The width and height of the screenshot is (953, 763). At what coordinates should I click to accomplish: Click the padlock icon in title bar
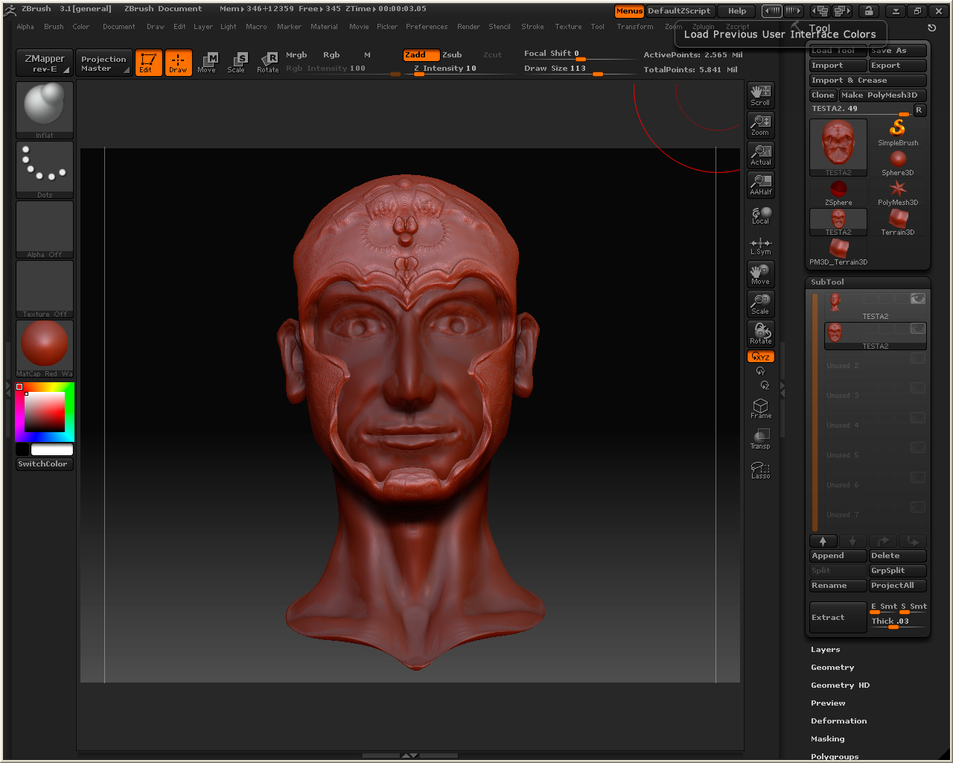point(868,10)
